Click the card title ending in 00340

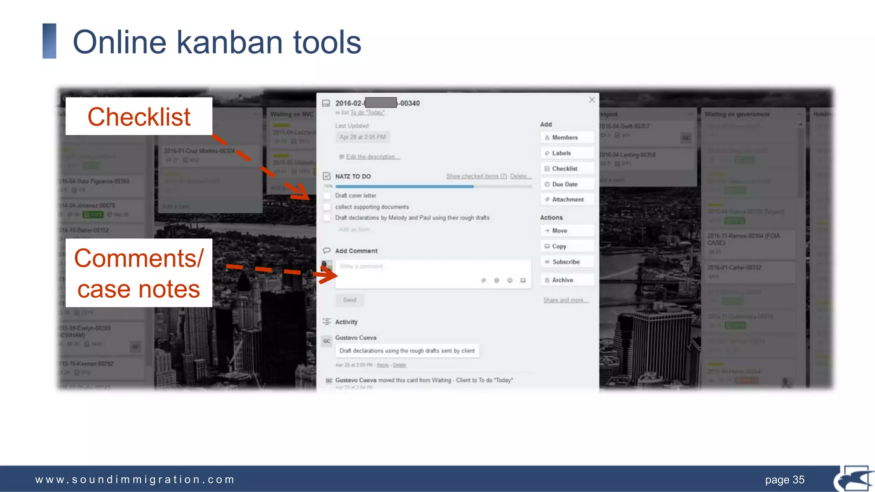378,103
